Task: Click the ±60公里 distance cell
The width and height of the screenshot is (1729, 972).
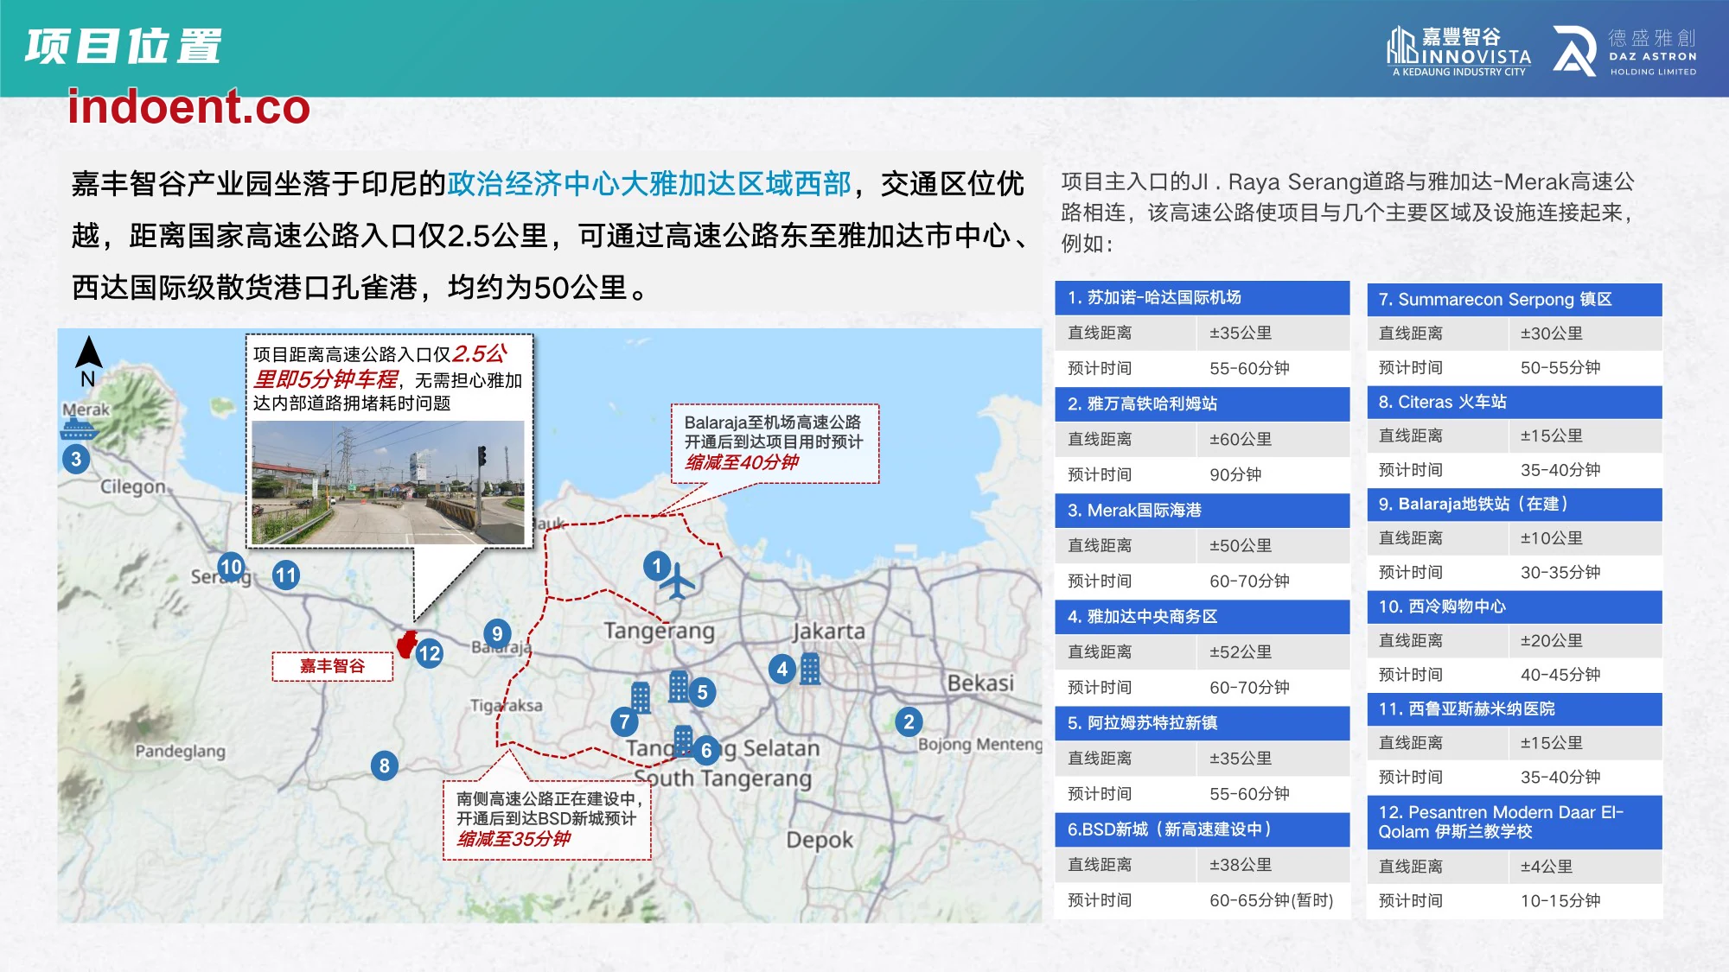Action: 1273,439
